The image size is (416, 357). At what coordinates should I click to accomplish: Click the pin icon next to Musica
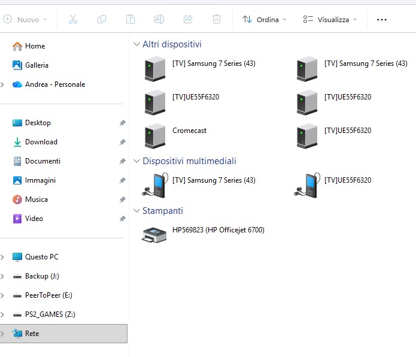point(122,199)
